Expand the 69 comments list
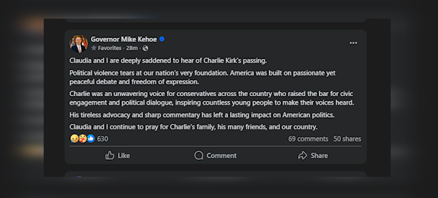The image size is (438, 198). click(x=308, y=139)
